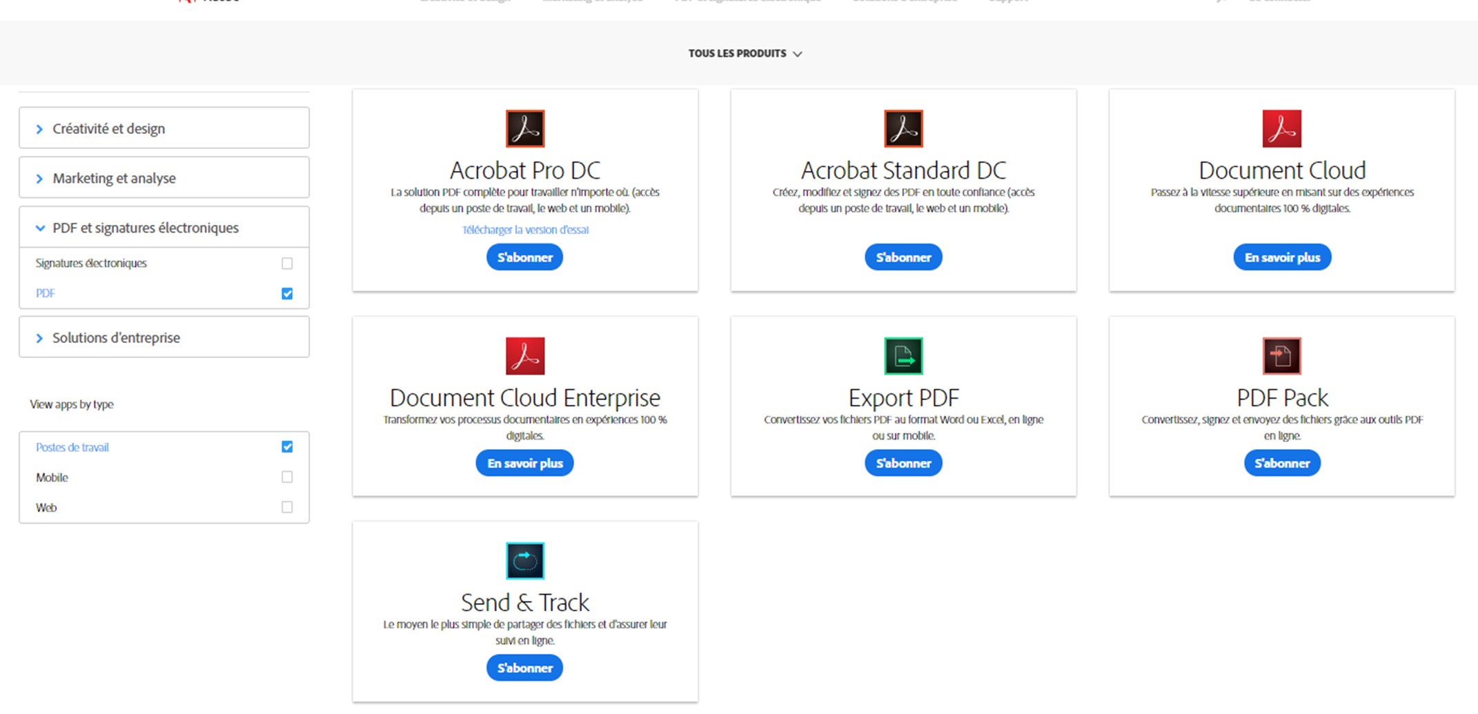The width and height of the screenshot is (1478, 714).
Task: Click the Acrobat Pro DC product icon
Action: coord(525,128)
